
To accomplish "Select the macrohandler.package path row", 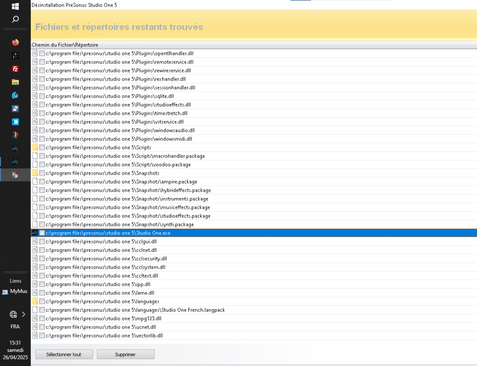I will tap(254, 156).
